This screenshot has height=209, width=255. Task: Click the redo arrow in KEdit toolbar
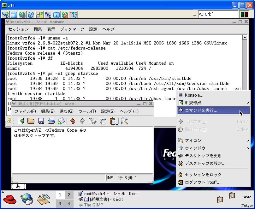pyautogui.click(x=83, y=121)
